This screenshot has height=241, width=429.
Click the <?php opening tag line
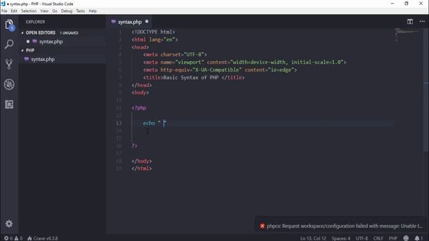click(139, 108)
